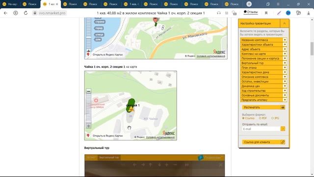
Task: Set upper map zoom to страна
Action: click(100, 22)
